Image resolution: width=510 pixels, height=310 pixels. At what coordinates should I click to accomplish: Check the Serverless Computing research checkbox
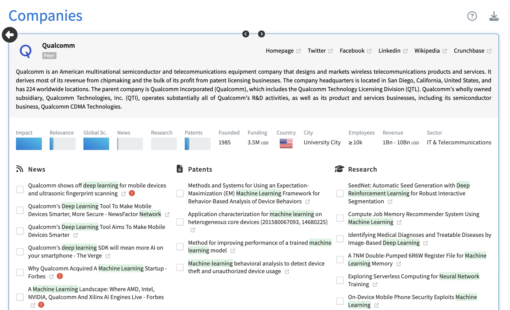coord(340,280)
